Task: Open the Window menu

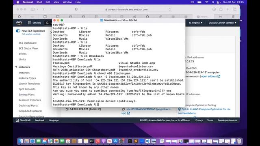Action: (x=67, y=2)
